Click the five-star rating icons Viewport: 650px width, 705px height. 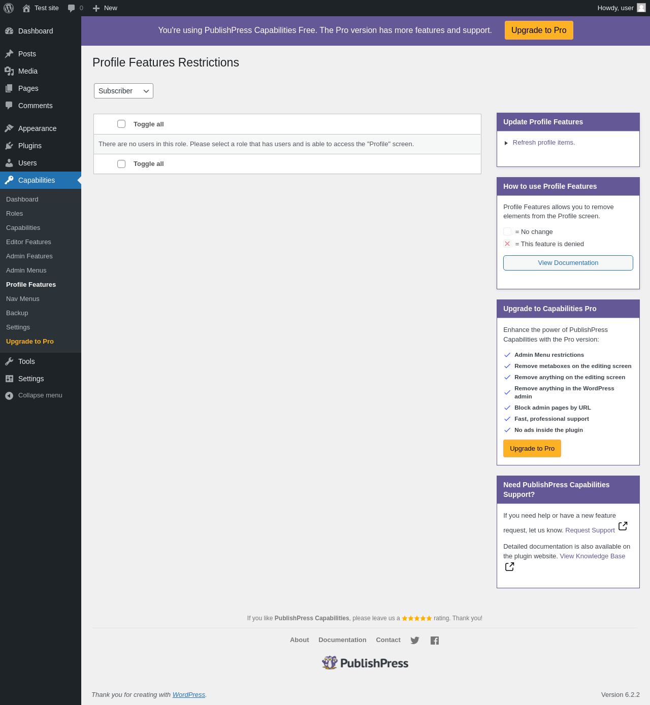(x=417, y=618)
